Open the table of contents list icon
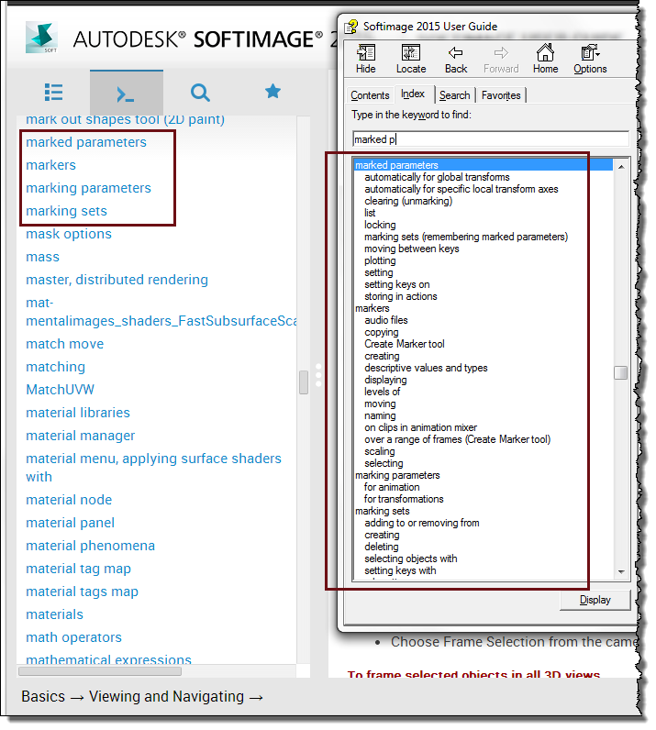This screenshot has width=656, height=730. tap(53, 93)
